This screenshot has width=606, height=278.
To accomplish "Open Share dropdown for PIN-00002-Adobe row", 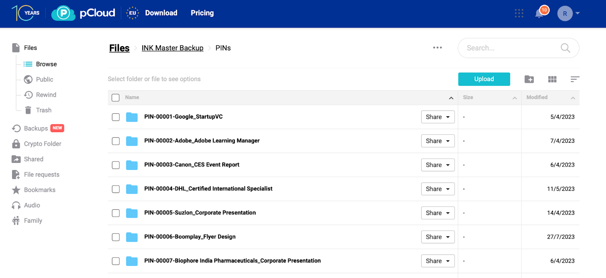I will coord(438,141).
